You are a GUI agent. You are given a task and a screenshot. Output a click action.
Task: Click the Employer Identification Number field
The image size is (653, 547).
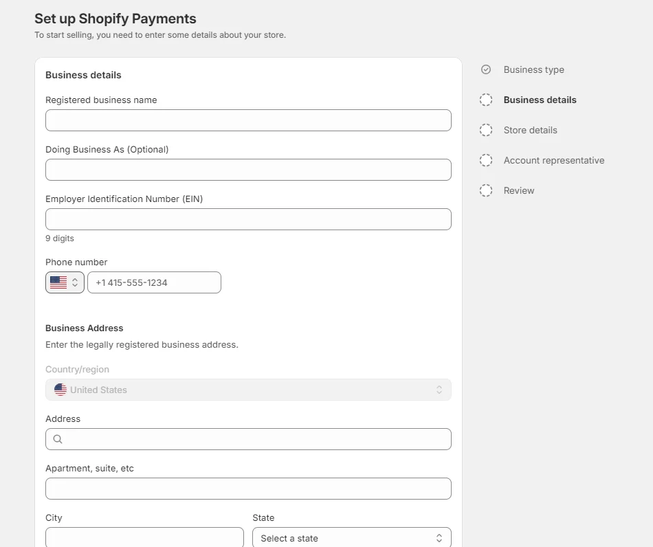pos(248,219)
